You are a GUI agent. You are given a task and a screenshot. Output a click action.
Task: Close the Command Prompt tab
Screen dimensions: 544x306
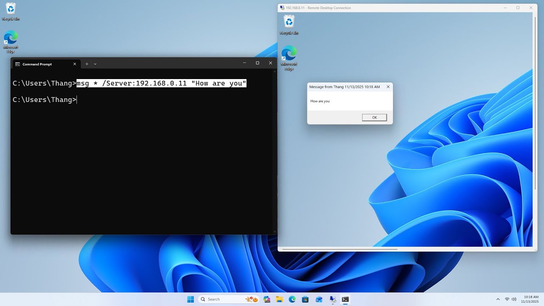pyautogui.click(x=75, y=64)
